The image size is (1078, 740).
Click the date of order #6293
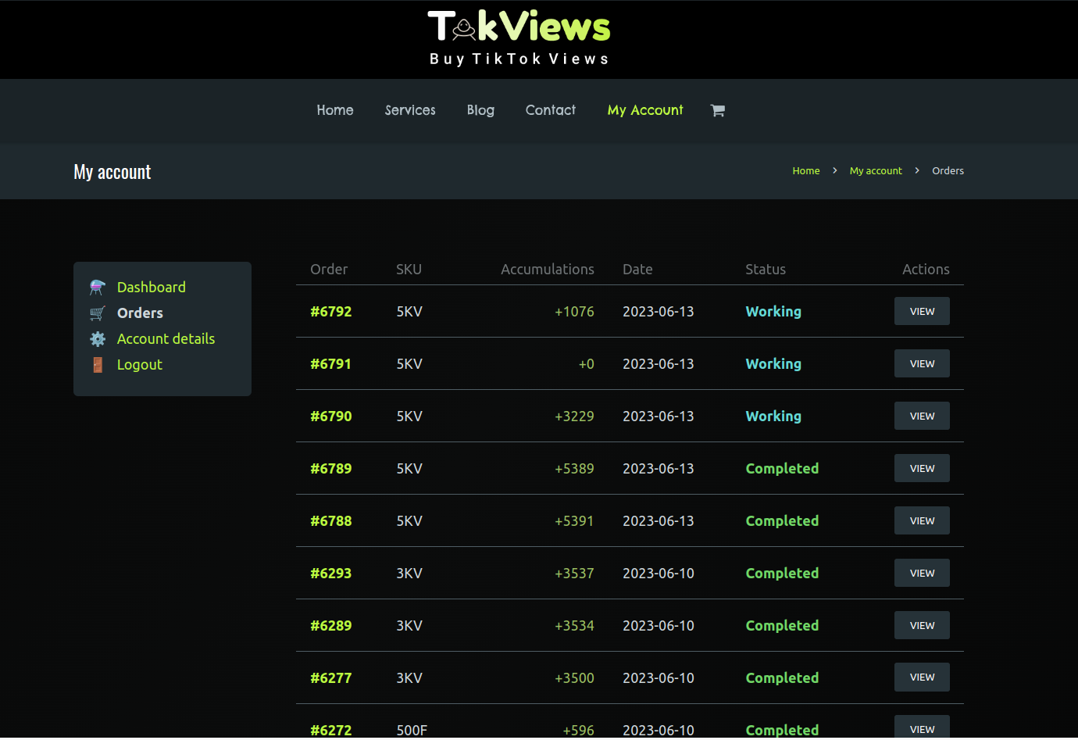pos(659,574)
